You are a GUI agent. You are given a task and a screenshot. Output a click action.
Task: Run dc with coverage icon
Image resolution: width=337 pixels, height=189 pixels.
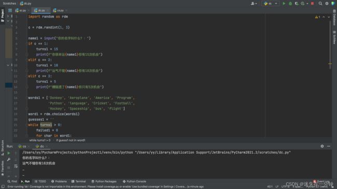[297, 4]
